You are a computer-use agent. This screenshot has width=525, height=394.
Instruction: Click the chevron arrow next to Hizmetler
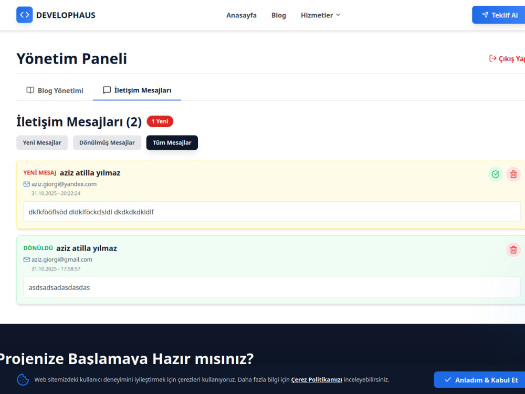[338, 15]
